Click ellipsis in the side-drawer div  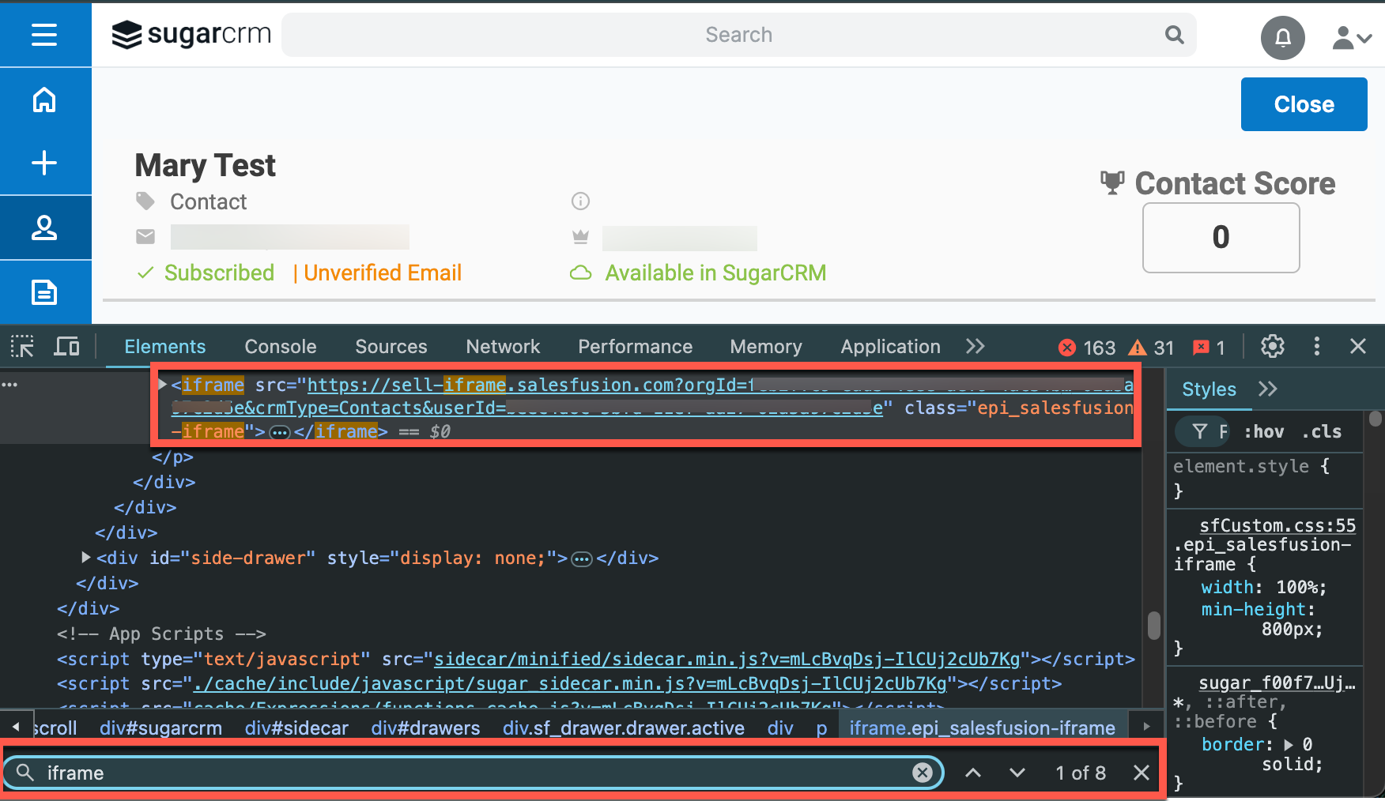[x=582, y=559]
